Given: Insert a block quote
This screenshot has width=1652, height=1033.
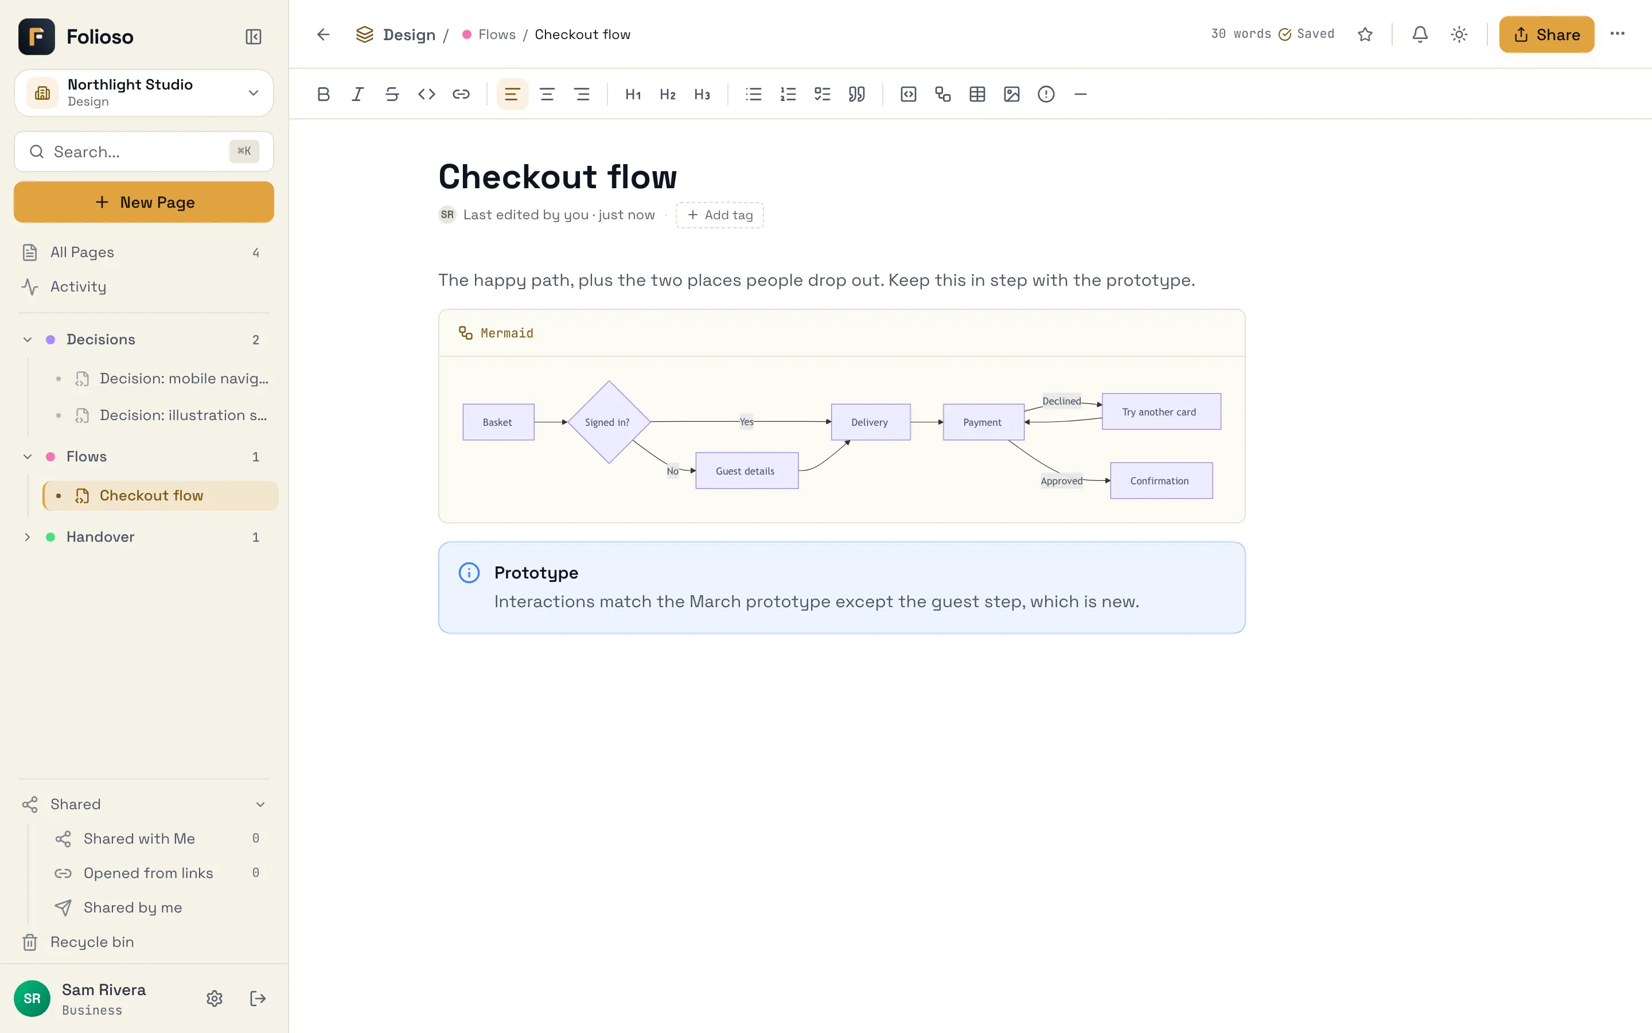Looking at the screenshot, I should point(857,94).
